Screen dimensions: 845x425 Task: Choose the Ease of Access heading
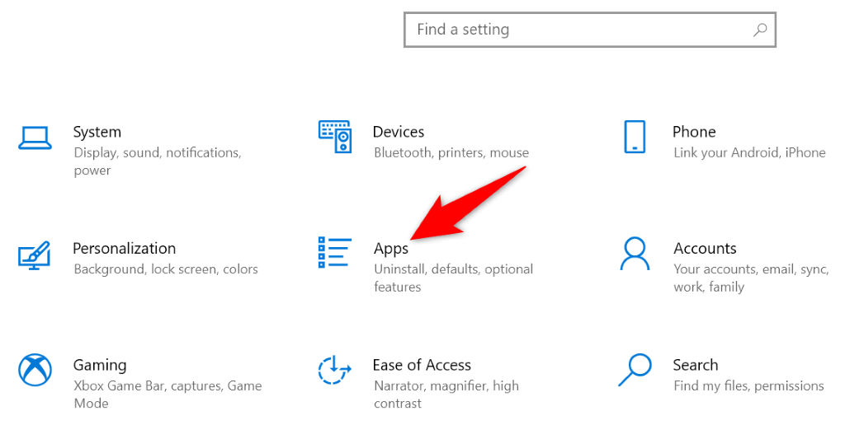[x=422, y=365]
